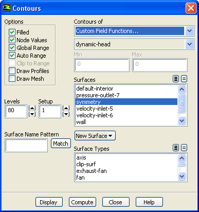Open the New Surface dropdown menu
This screenshot has height=212, width=199.
point(95,136)
